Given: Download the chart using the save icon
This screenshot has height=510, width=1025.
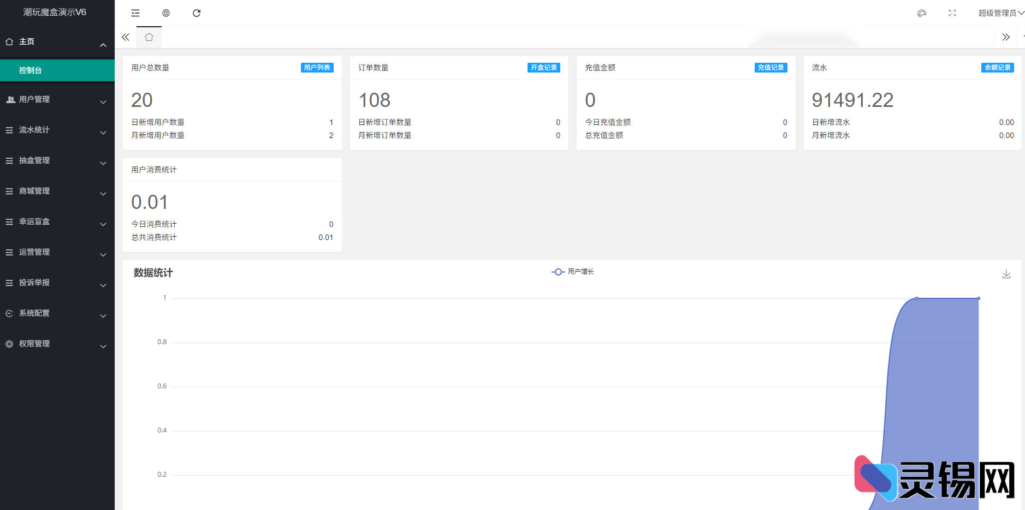Looking at the screenshot, I should pos(1006,274).
